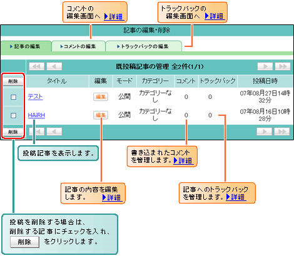Screen dimensions: 294x258
Task: Click next-page arrow in bottom pager
Action: point(264,132)
